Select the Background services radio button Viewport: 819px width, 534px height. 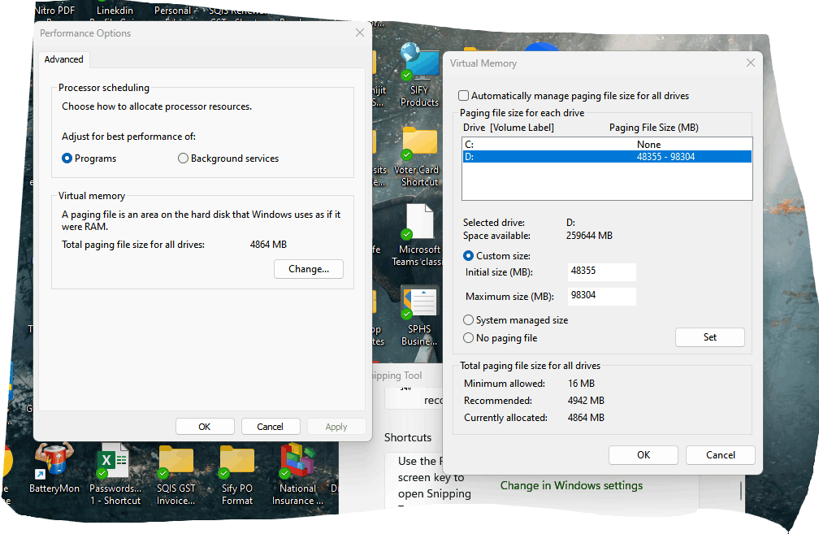(x=183, y=158)
